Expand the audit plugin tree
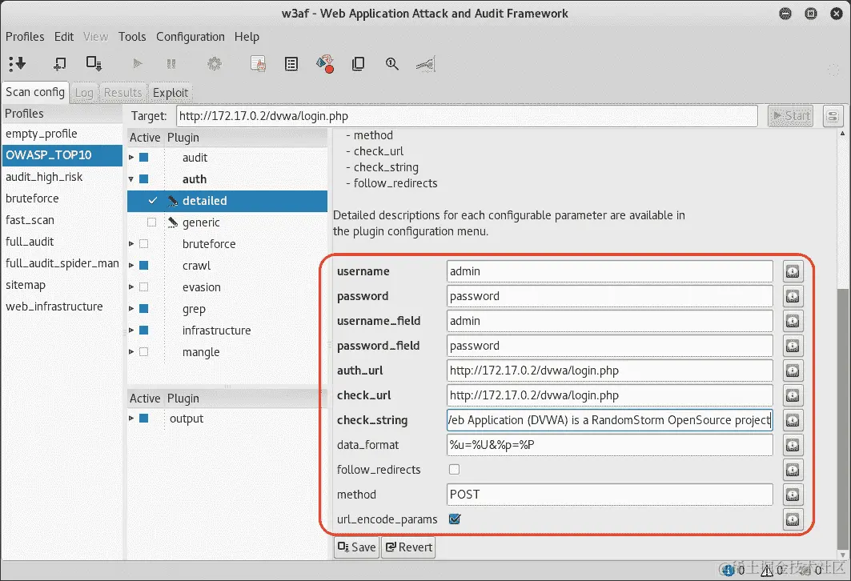The width and height of the screenshot is (851, 581). (131, 158)
